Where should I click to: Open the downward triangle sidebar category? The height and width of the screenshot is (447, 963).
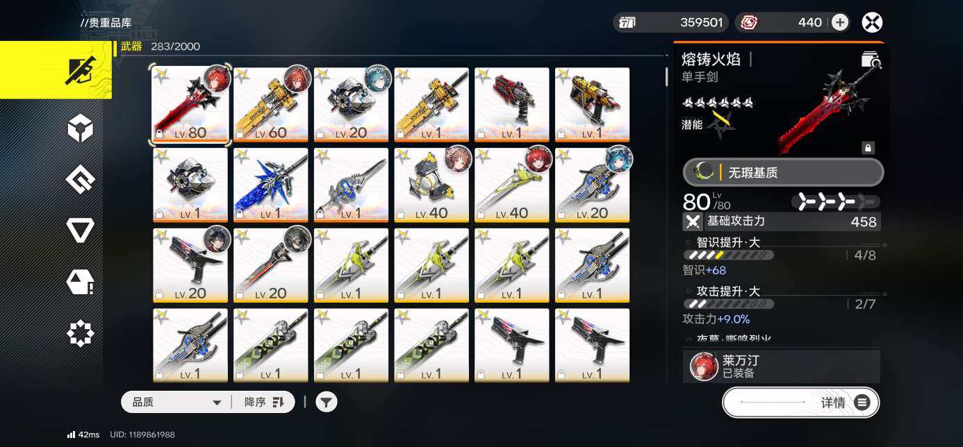[80, 230]
